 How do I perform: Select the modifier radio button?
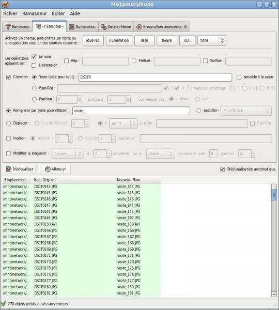pos(199,111)
